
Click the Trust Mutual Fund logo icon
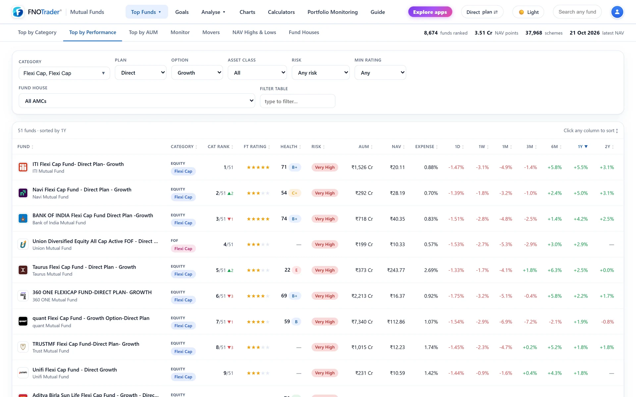pyautogui.click(x=23, y=347)
